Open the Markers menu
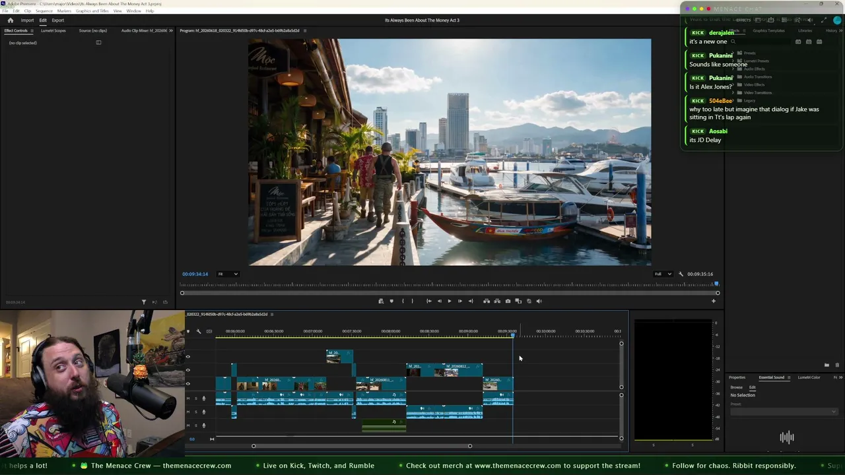 click(x=64, y=11)
